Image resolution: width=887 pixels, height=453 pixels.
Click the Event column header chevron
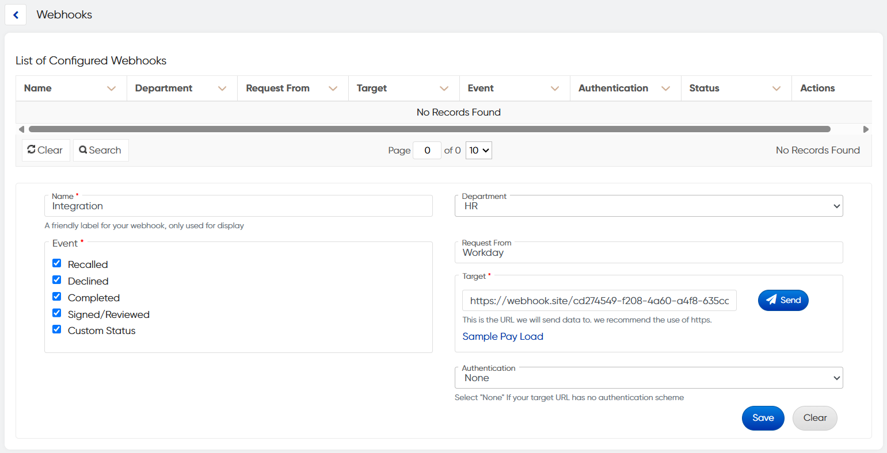(x=555, y=89)
